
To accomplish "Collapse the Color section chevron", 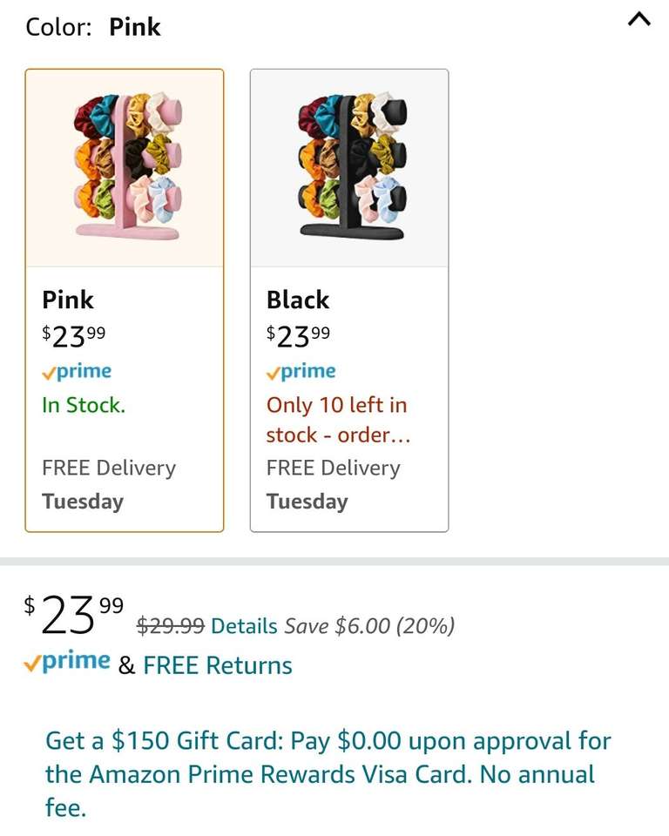I will (x=639, y=20).
